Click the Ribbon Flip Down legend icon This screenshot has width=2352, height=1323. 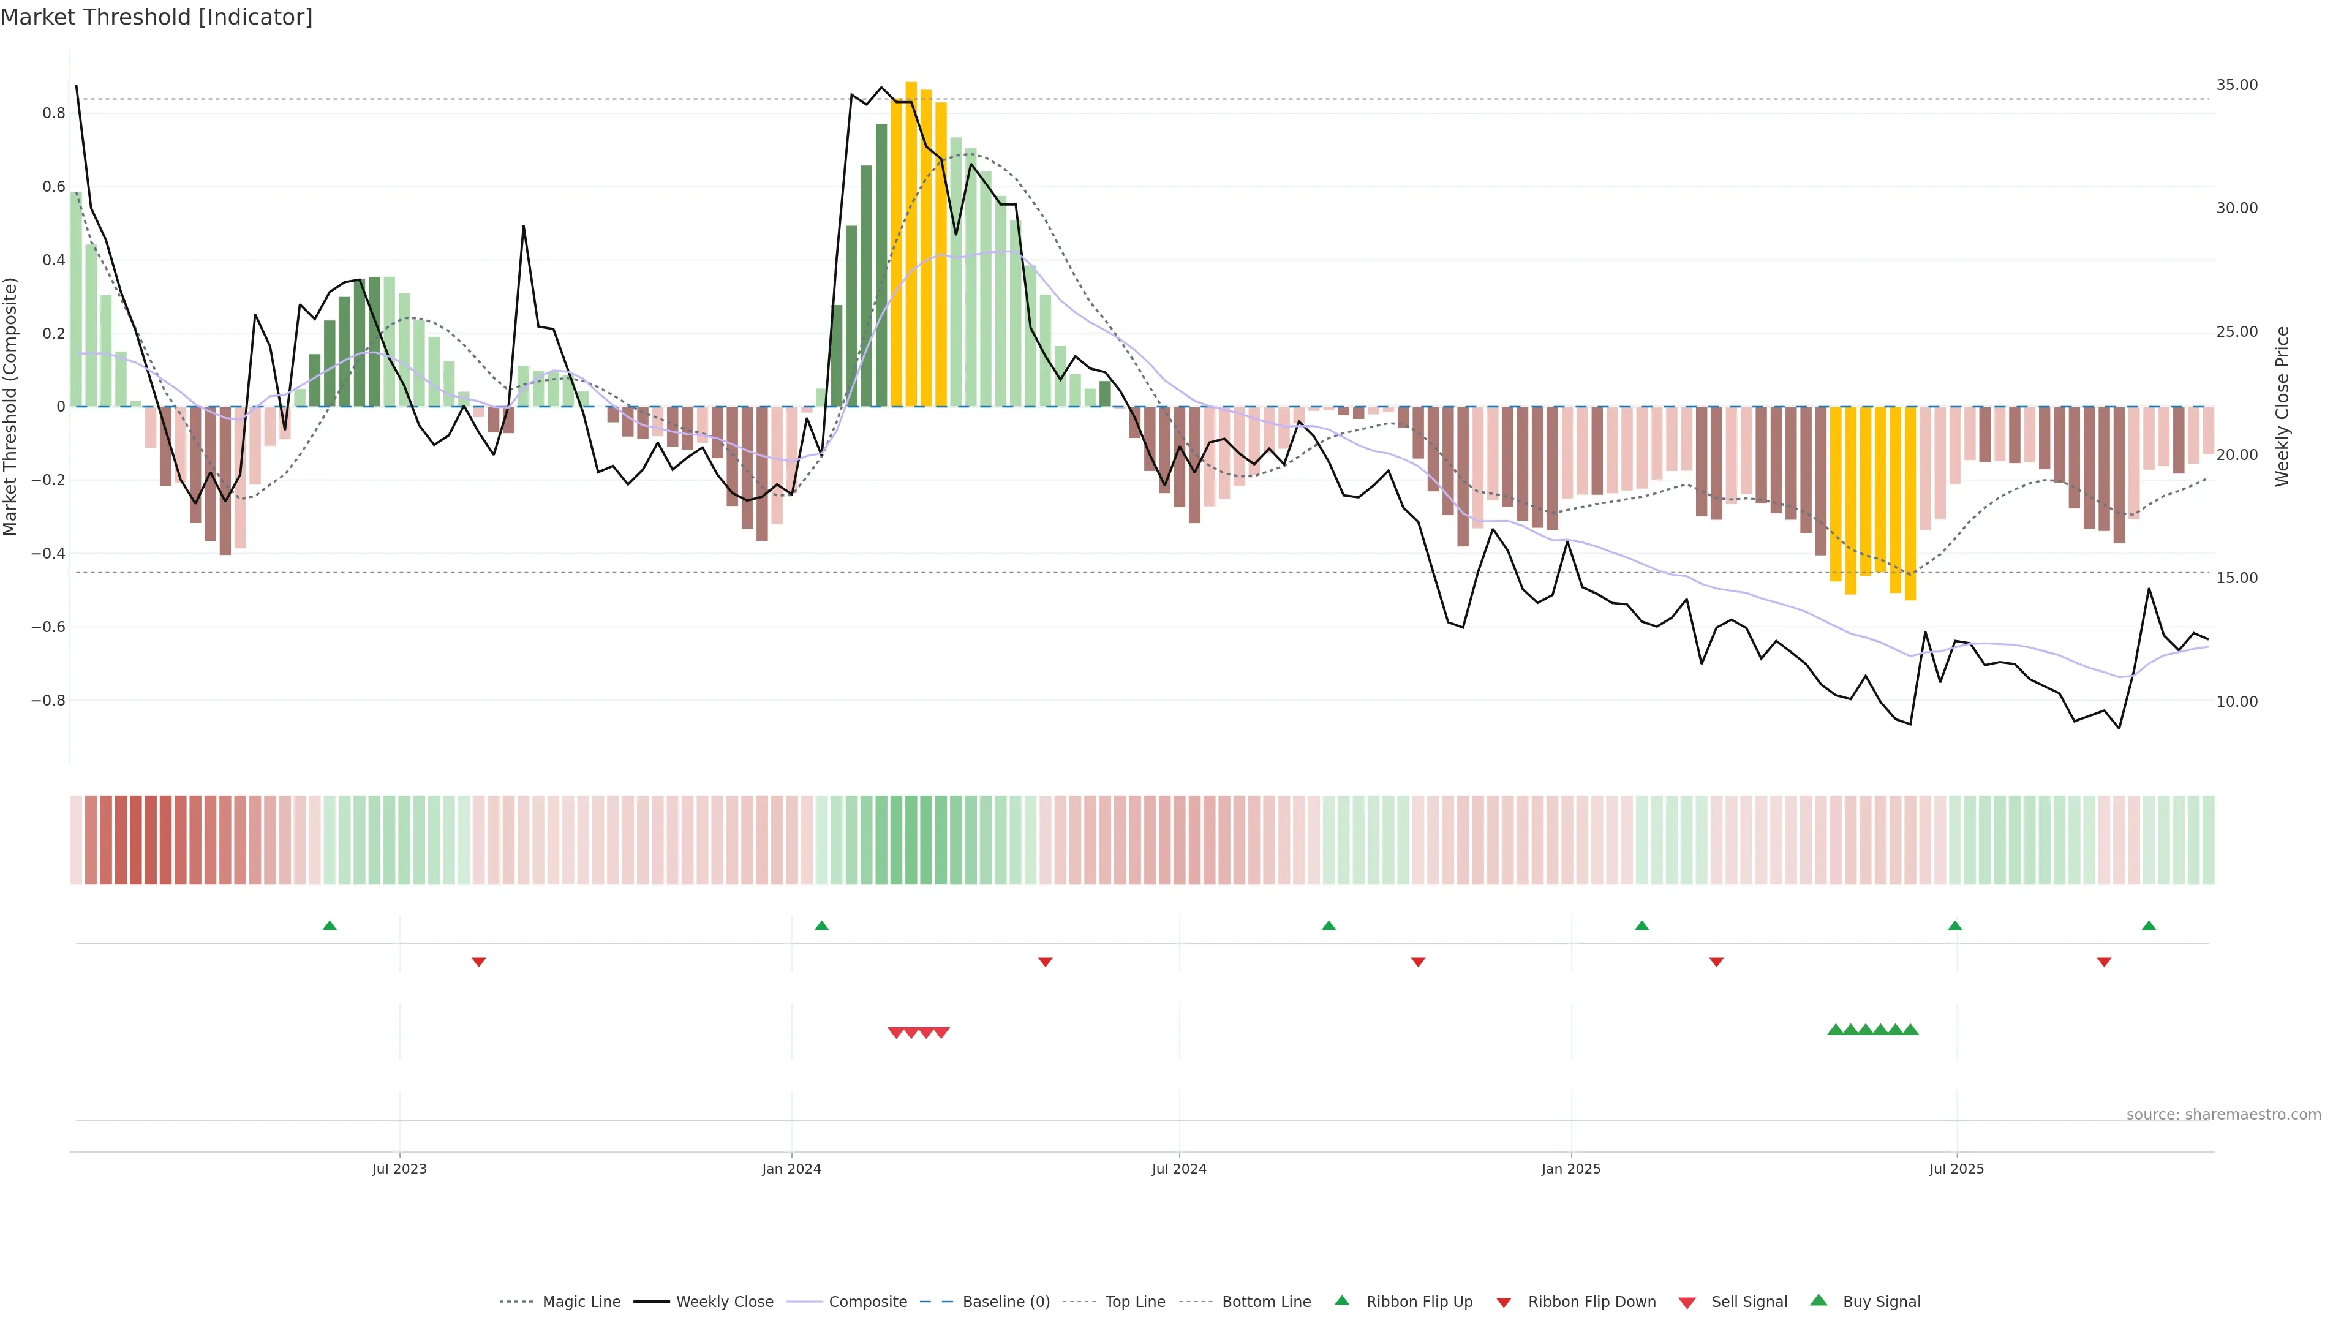[1504, 1302]
